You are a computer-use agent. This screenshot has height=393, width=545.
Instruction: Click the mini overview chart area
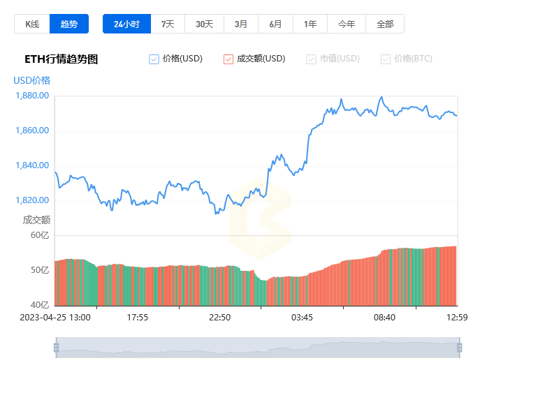point(258,348)
